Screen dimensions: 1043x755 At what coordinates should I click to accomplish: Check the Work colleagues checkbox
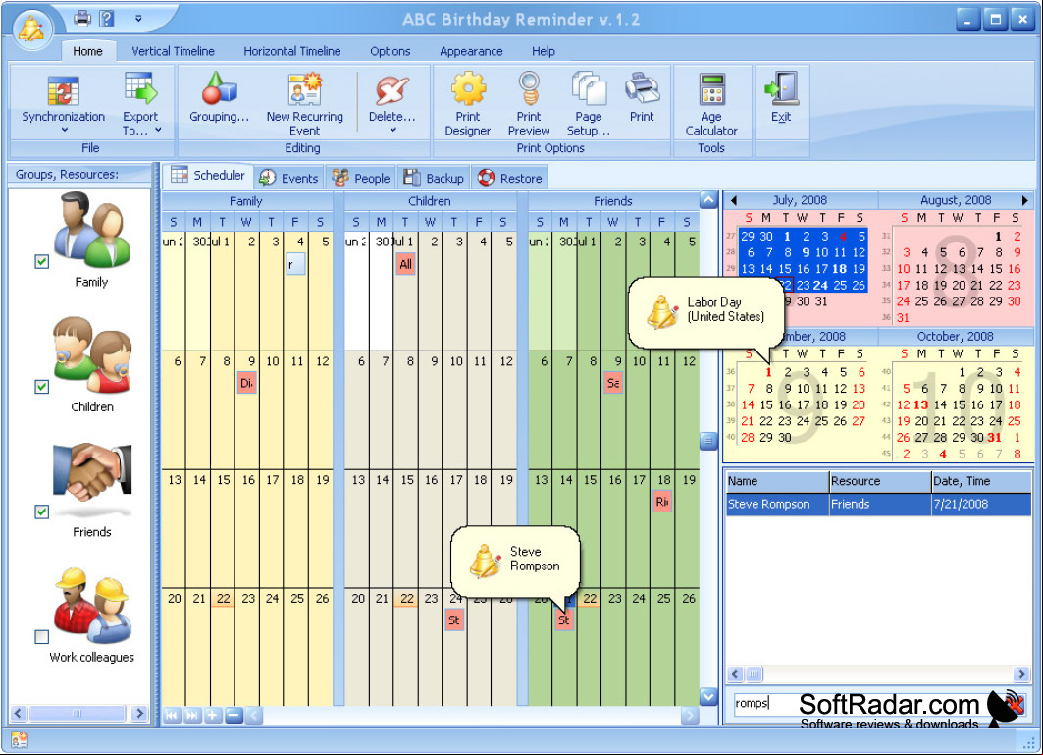(x=42, y=637)
